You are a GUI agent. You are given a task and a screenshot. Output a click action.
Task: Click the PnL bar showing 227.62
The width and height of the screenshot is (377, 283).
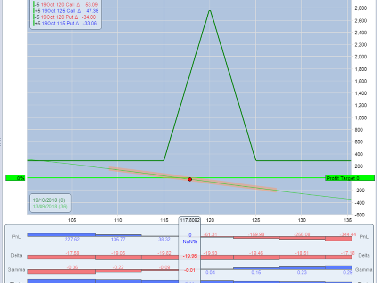point(62,234)
